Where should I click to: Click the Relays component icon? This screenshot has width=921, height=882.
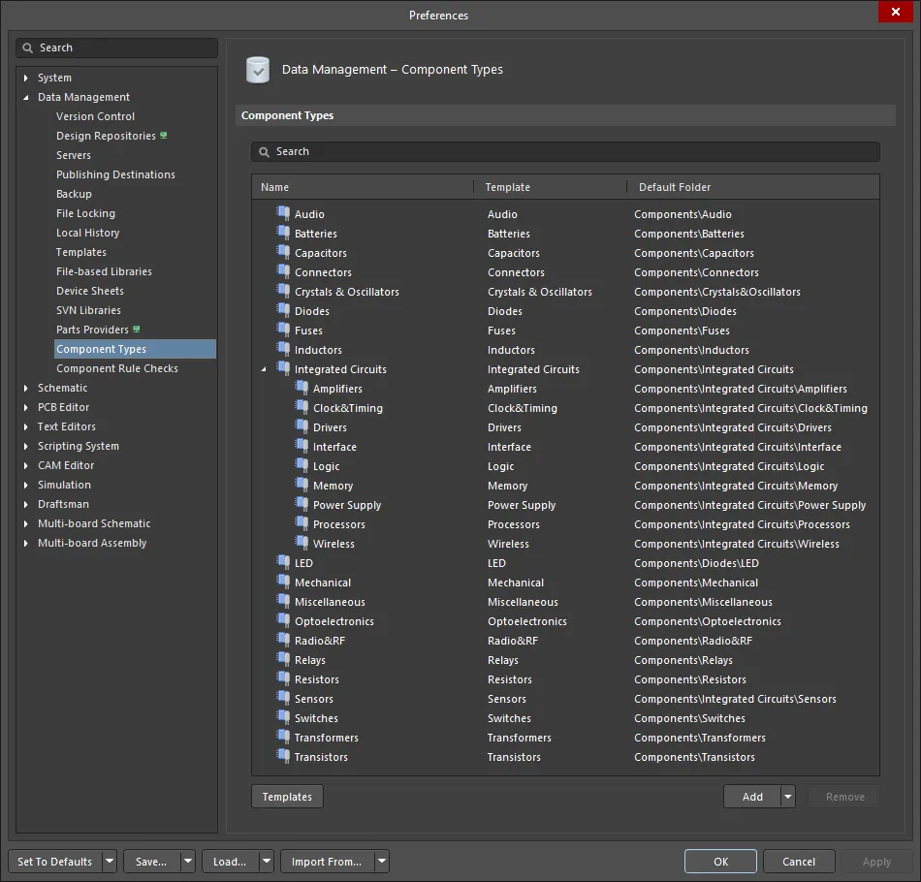(284, 659)
